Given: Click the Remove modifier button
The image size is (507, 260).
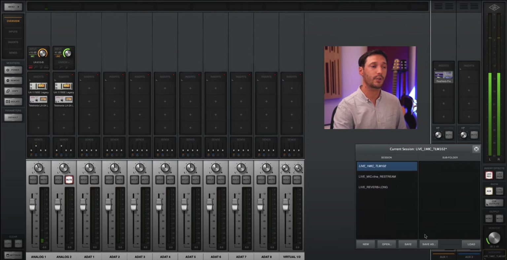Looking at the screenshot, I should click(13, 81).
